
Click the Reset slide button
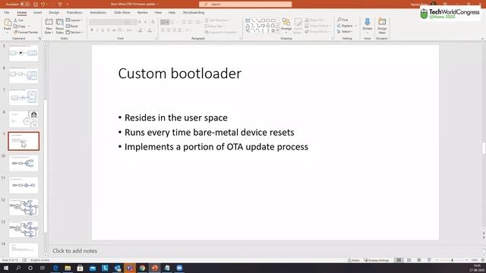click(x=72, y=26)
